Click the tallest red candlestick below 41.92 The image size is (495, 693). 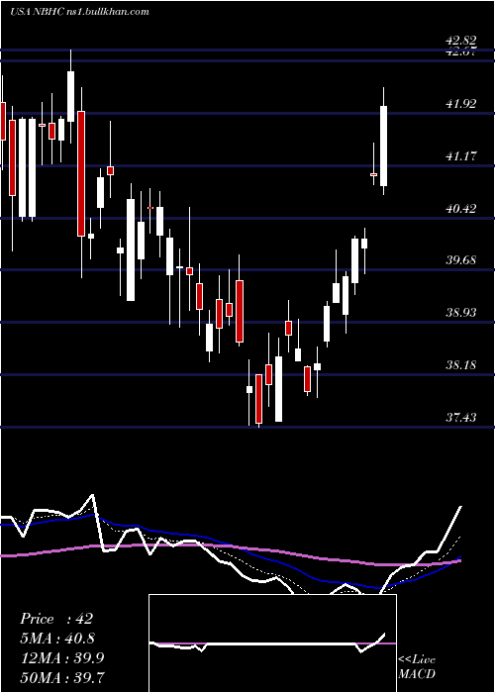point(81,173)
